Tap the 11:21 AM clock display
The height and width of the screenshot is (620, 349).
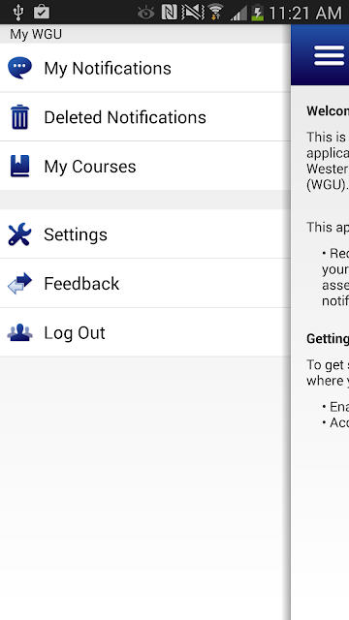(x=305, y=13)
